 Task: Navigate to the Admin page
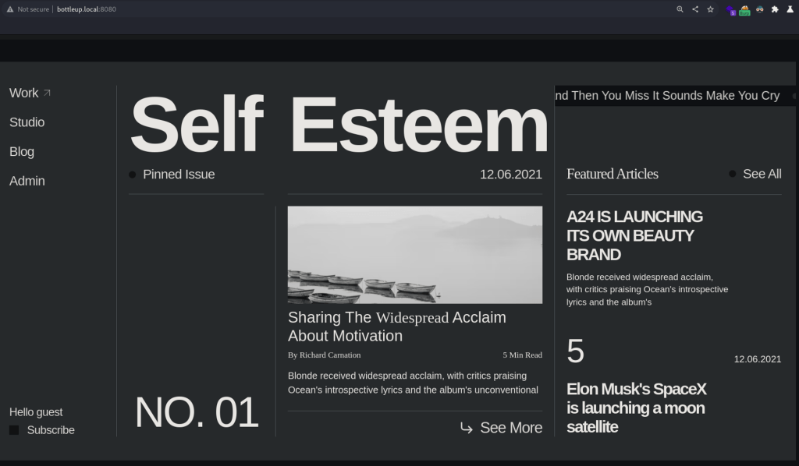coord(27,181)
